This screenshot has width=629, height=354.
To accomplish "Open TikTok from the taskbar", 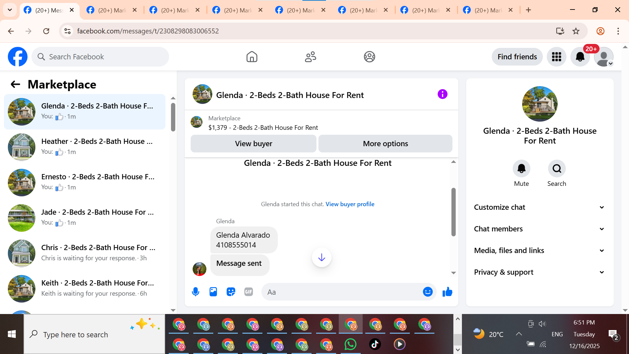I will point(375,344).
